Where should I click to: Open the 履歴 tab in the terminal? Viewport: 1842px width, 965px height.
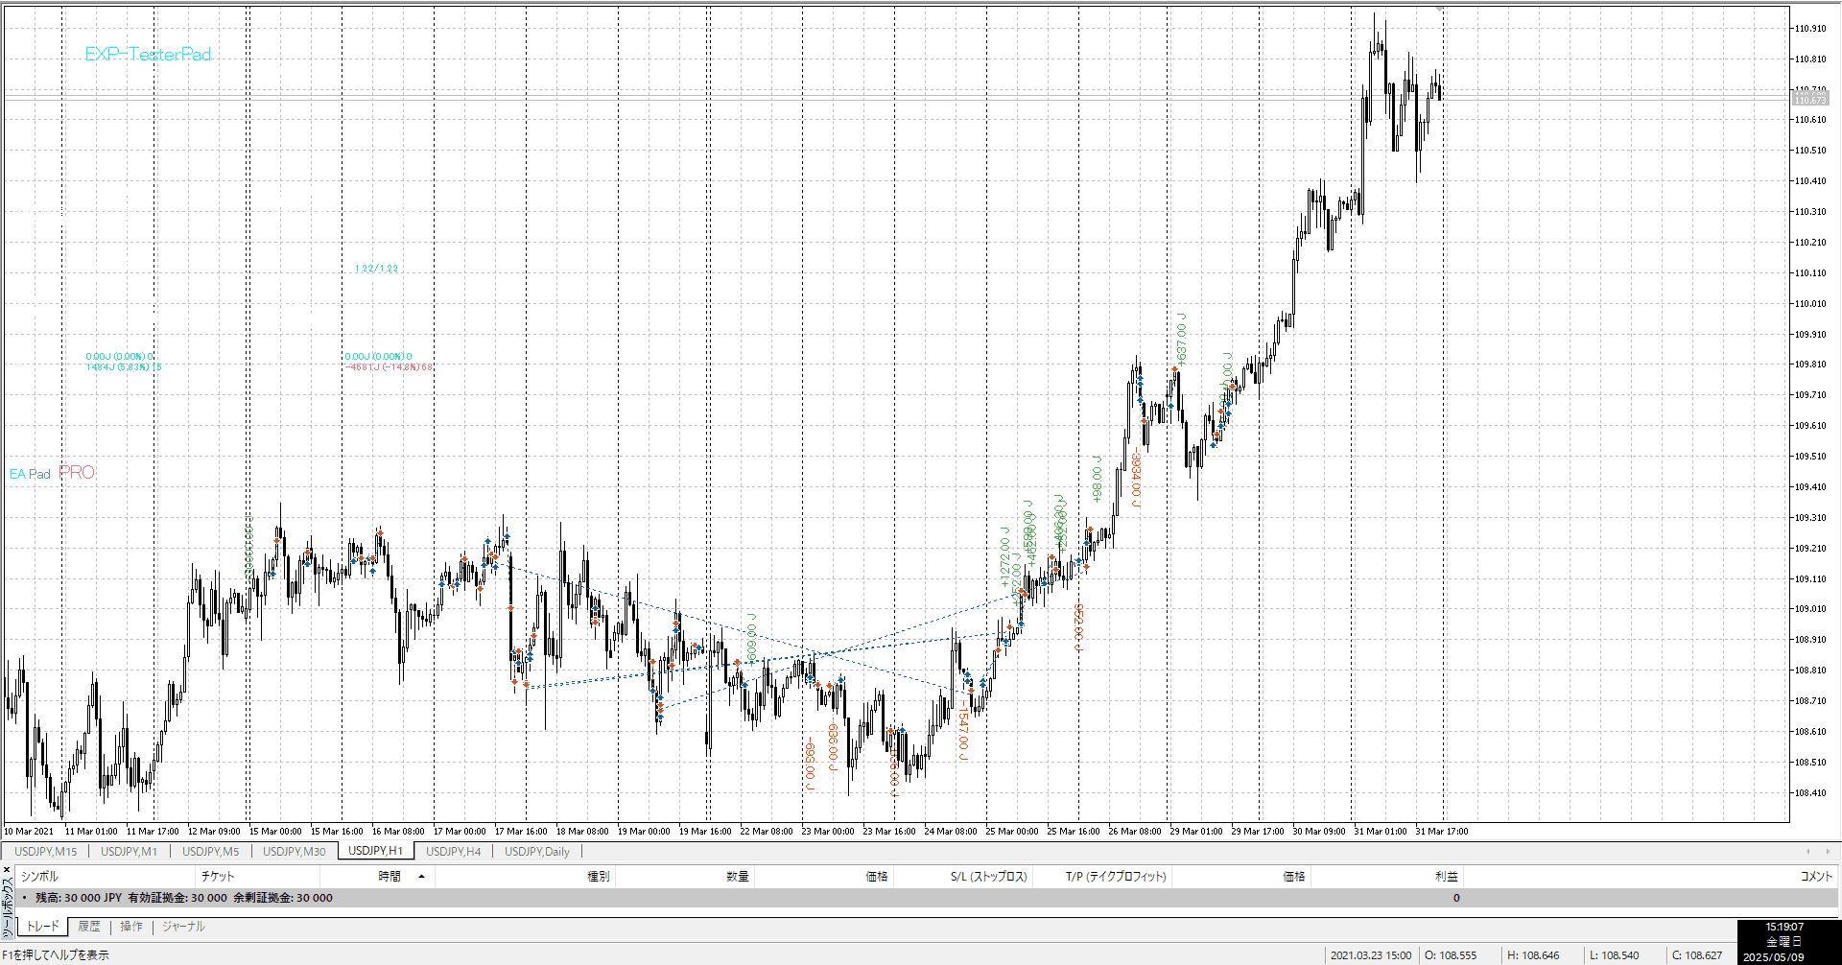tap(89, 927)
